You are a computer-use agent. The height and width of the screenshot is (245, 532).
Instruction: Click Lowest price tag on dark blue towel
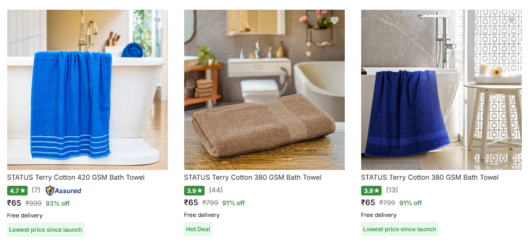tap(400, 229)
